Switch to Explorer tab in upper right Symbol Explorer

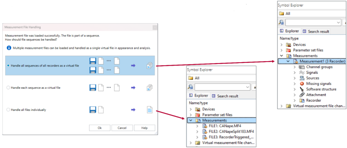[x=289, y=31]
